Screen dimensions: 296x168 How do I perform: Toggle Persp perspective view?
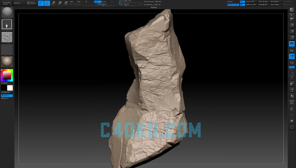click(292, 44)
